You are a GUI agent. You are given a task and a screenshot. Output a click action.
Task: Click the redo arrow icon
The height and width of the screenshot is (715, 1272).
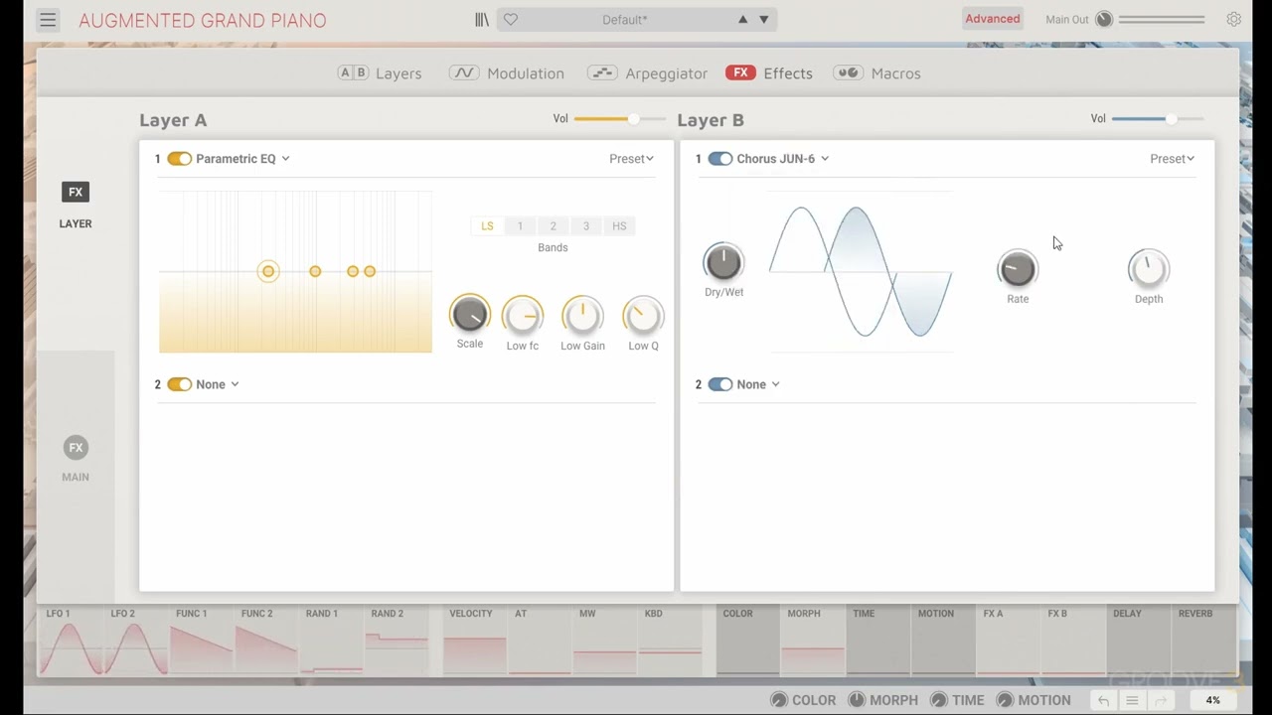pyautogui.click(x=1161, y=700)
